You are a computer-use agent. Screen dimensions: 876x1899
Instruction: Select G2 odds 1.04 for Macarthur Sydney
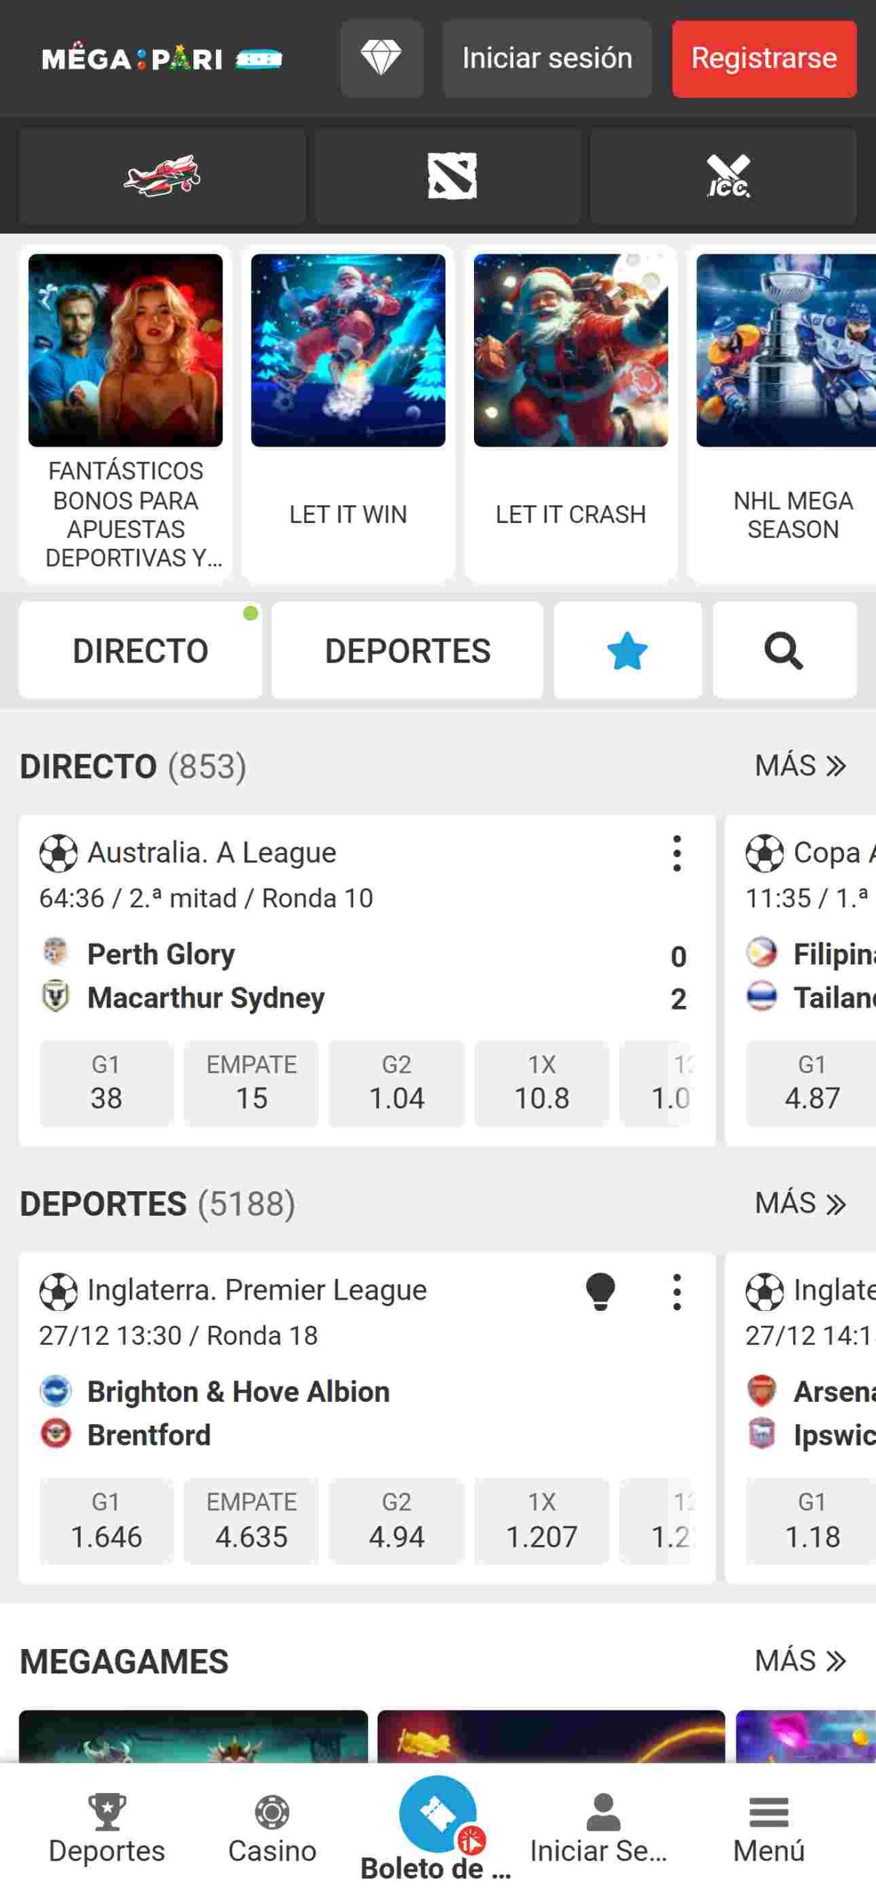click(396, 1083)
